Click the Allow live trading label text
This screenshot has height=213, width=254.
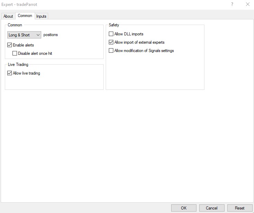[26, 73]
